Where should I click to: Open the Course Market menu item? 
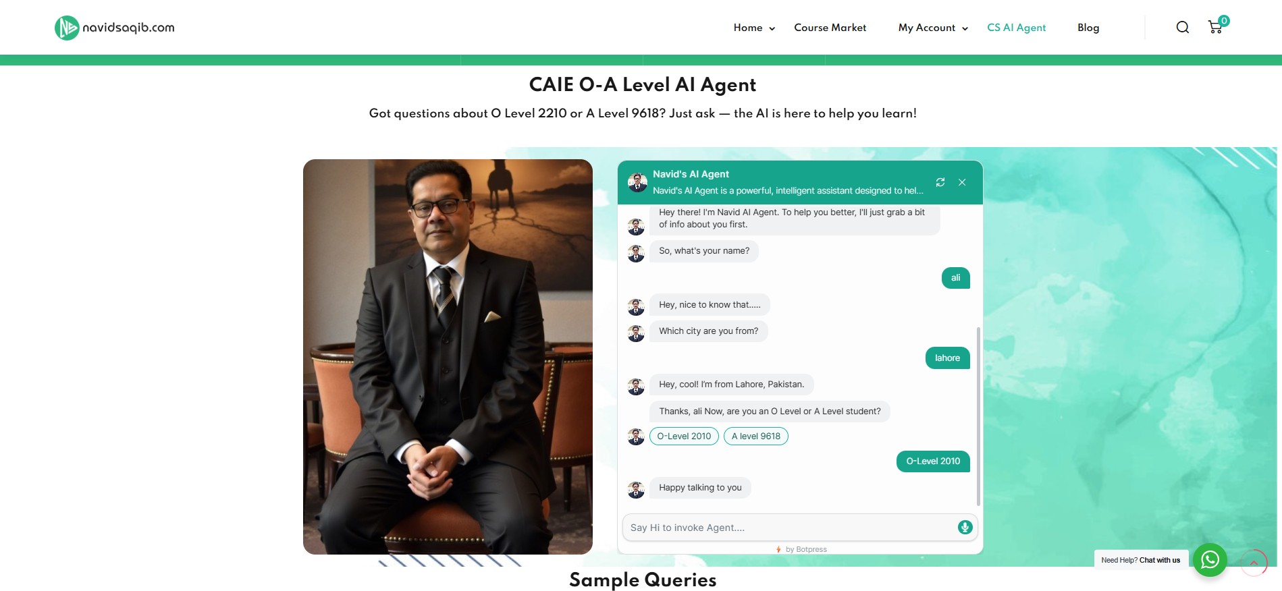point(830,28)
